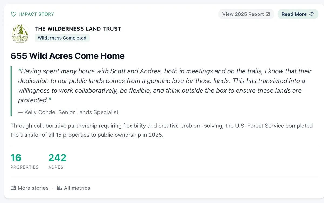324x203 pixels.
Task: Click the green quote bar beside testimonial
Action: (11, 91)
